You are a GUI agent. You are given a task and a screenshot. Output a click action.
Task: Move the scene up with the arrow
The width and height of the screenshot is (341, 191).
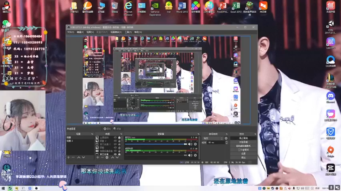79,157
